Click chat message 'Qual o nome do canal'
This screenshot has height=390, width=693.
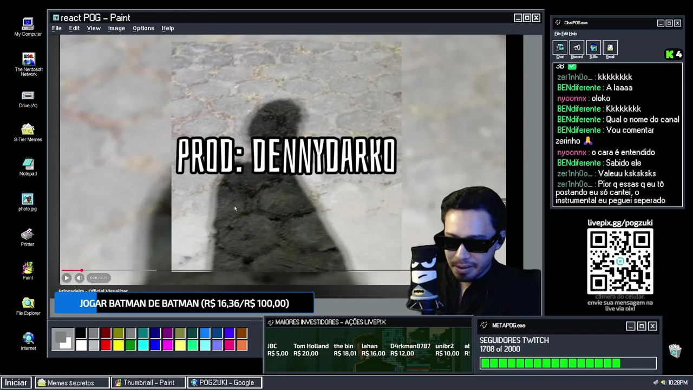click(643, 120)
